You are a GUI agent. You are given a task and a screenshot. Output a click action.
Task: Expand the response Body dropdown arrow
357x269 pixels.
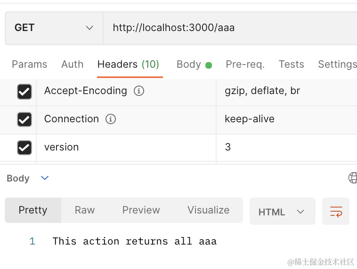(45, 178)
